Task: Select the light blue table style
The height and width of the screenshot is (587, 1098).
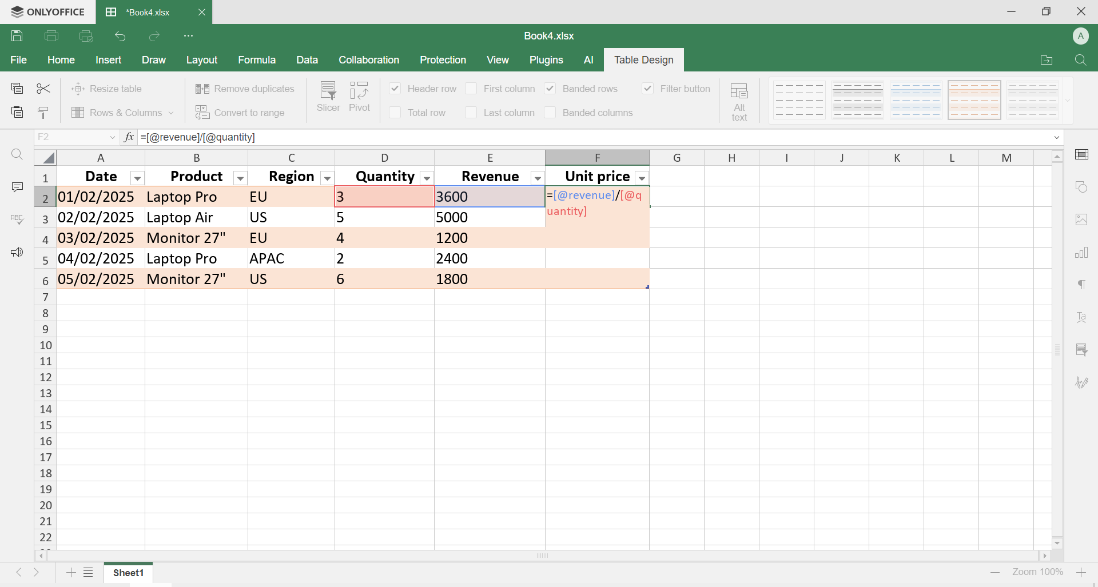Action: 916,99
